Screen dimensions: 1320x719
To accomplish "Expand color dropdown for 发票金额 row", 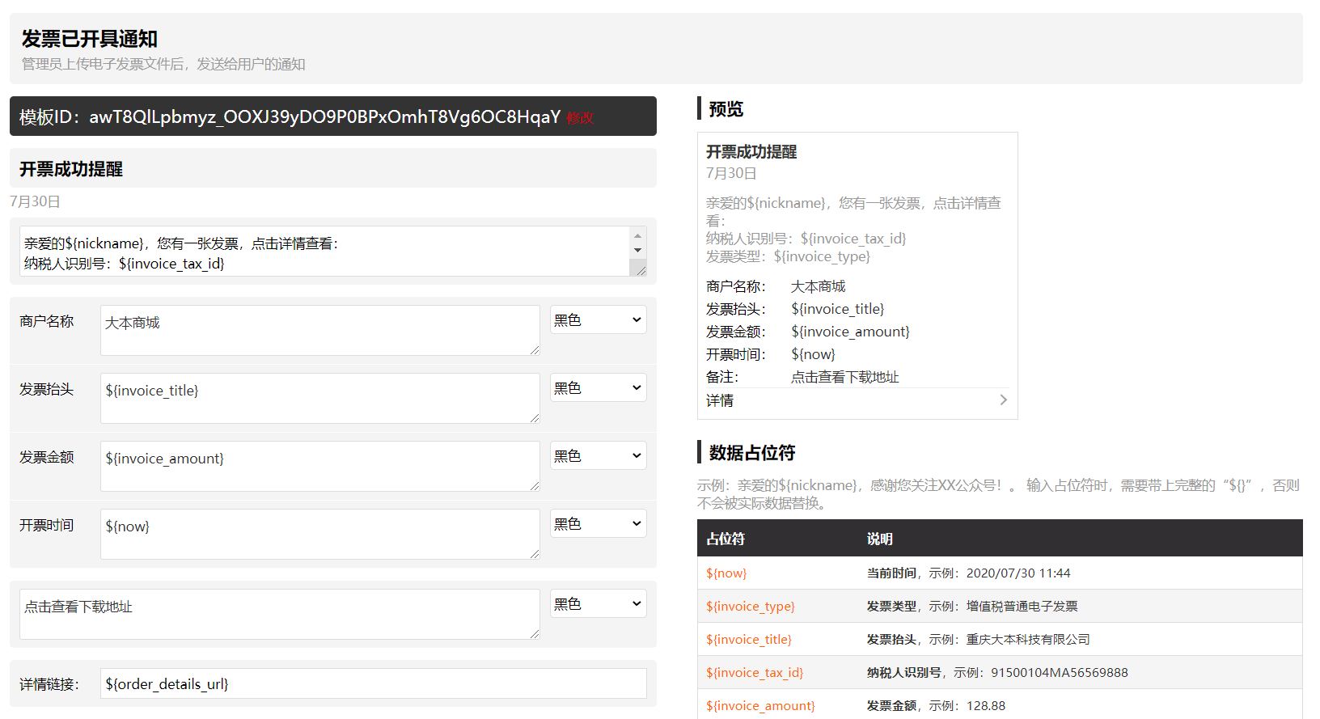I will click(598, 456).
